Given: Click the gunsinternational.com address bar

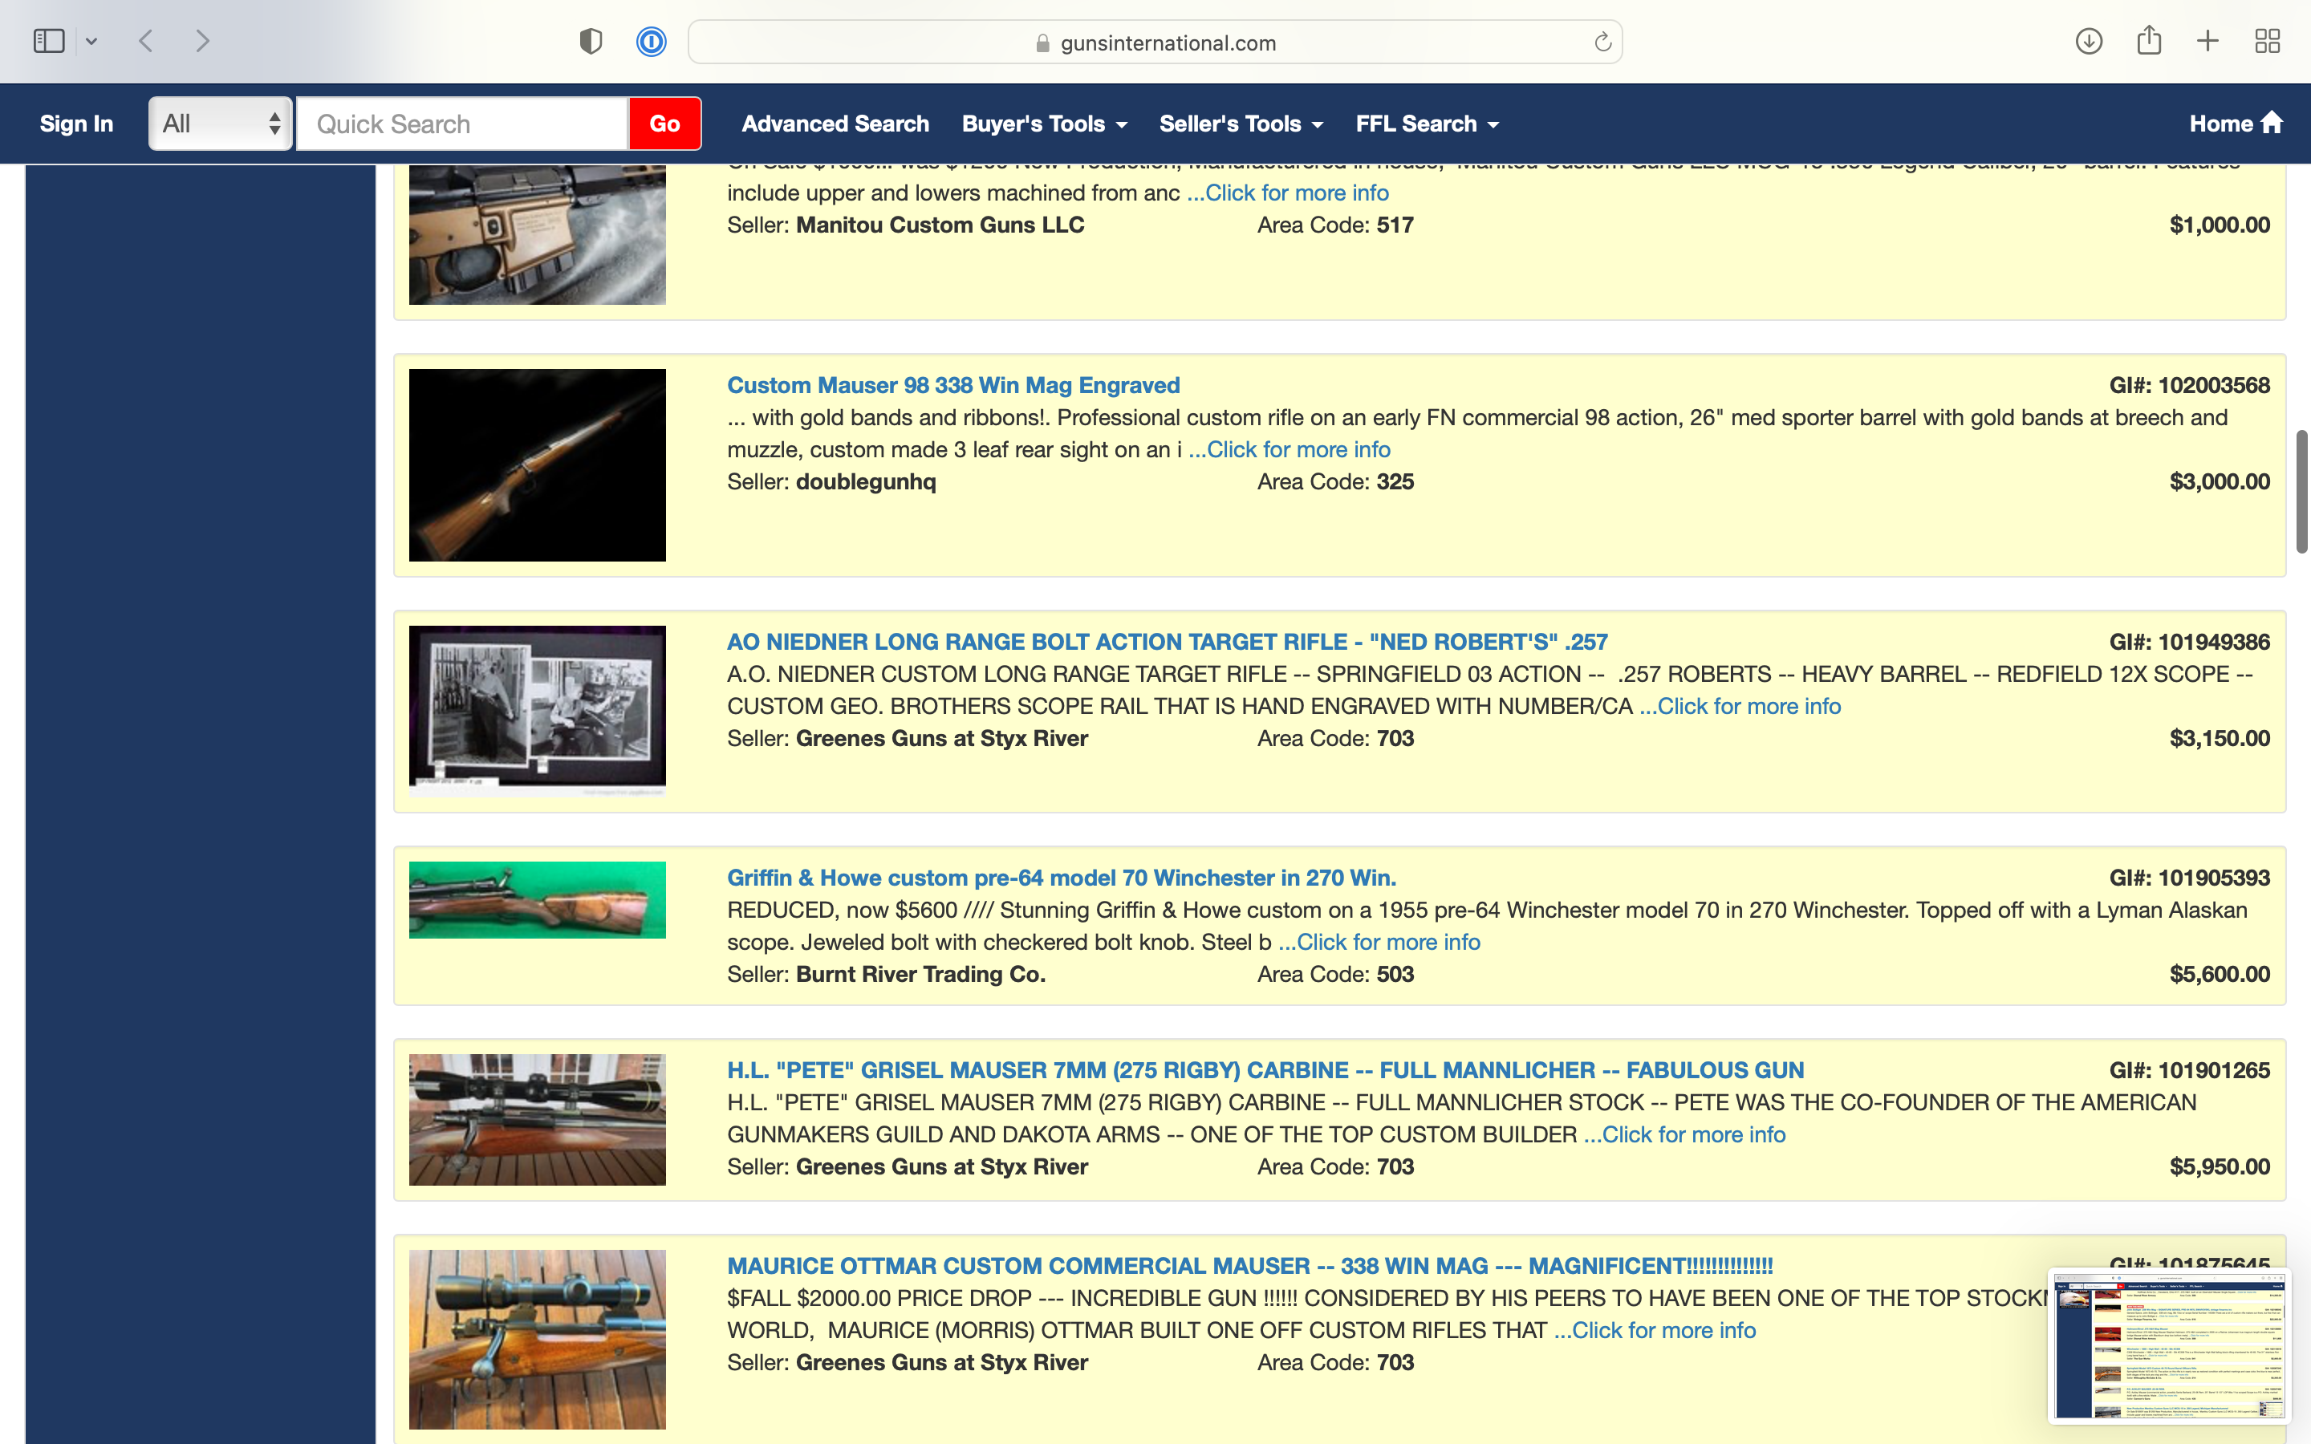Looking at the screenshot, I should coord(1155,42).
